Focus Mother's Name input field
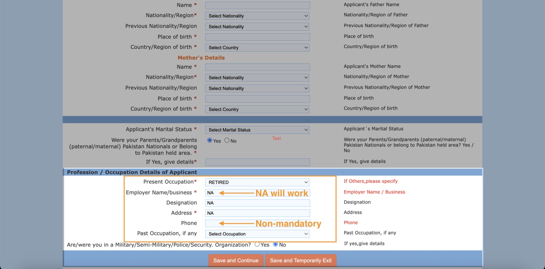The height and width of the screenshot is (269, 545). pos(258,67)
